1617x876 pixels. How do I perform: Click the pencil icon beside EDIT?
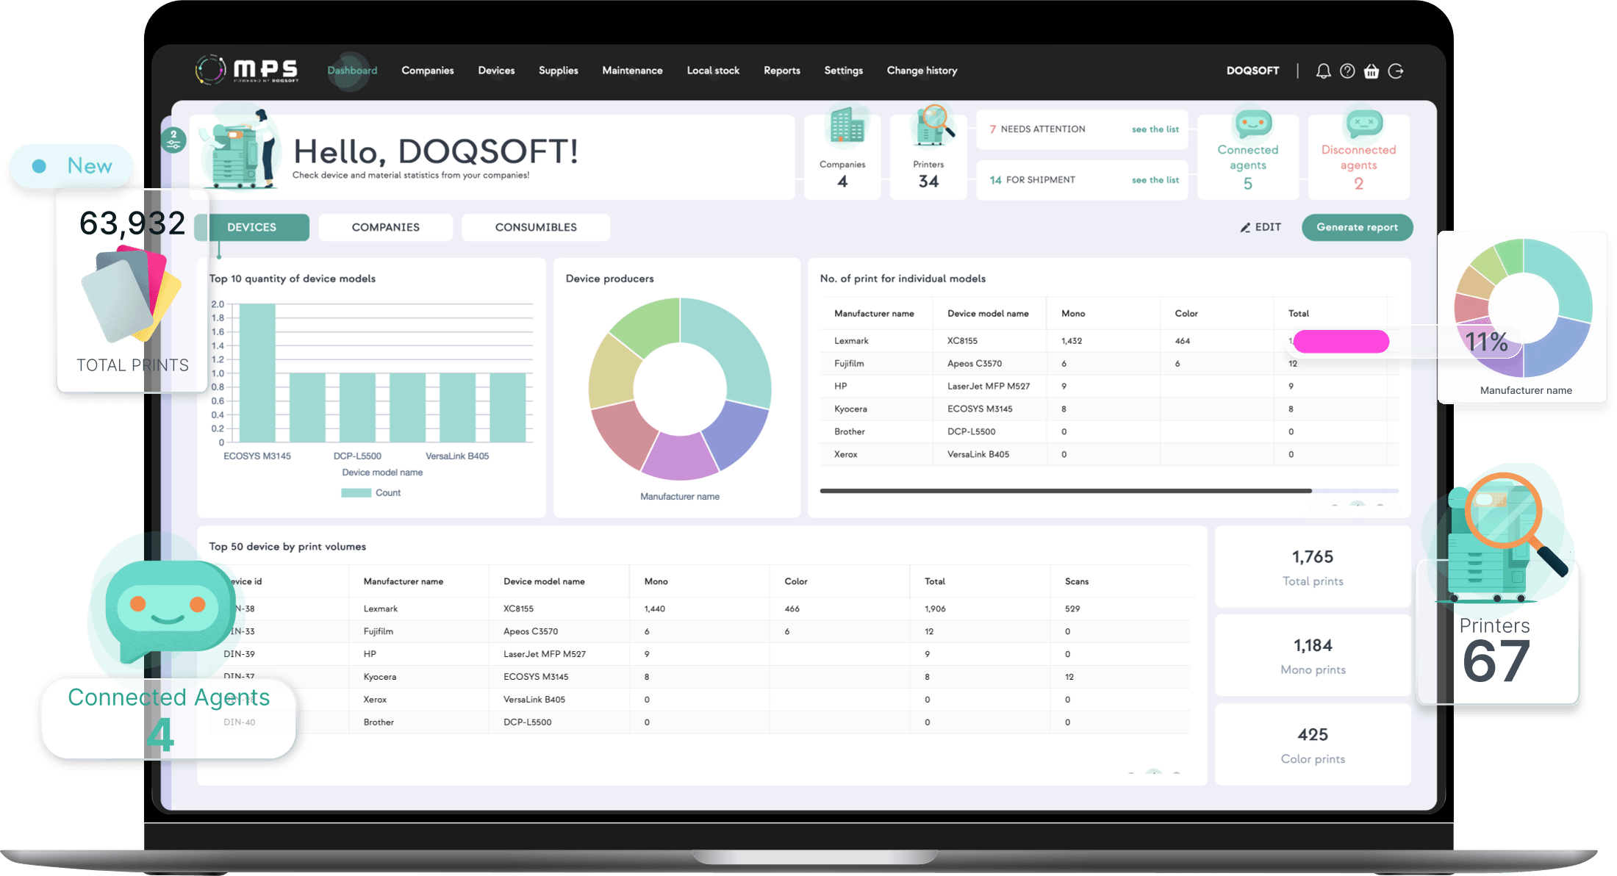[x=1245, y=228]
